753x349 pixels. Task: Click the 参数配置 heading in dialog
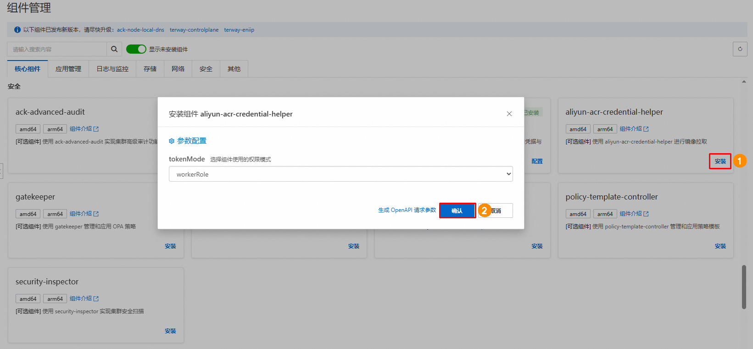point(192,141)
